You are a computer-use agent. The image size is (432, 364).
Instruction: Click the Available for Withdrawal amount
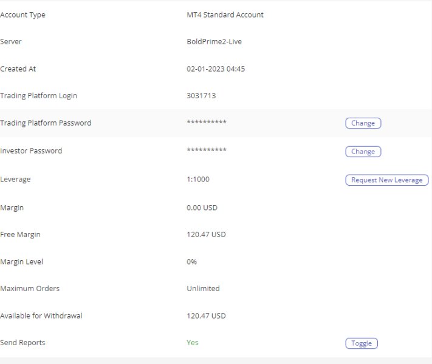tap(206, 316)
